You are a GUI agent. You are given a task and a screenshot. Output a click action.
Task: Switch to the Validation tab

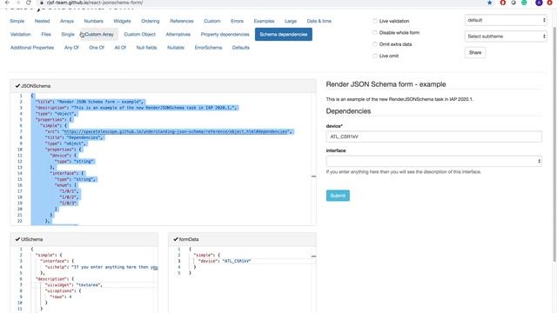click(x=21, y=35)
